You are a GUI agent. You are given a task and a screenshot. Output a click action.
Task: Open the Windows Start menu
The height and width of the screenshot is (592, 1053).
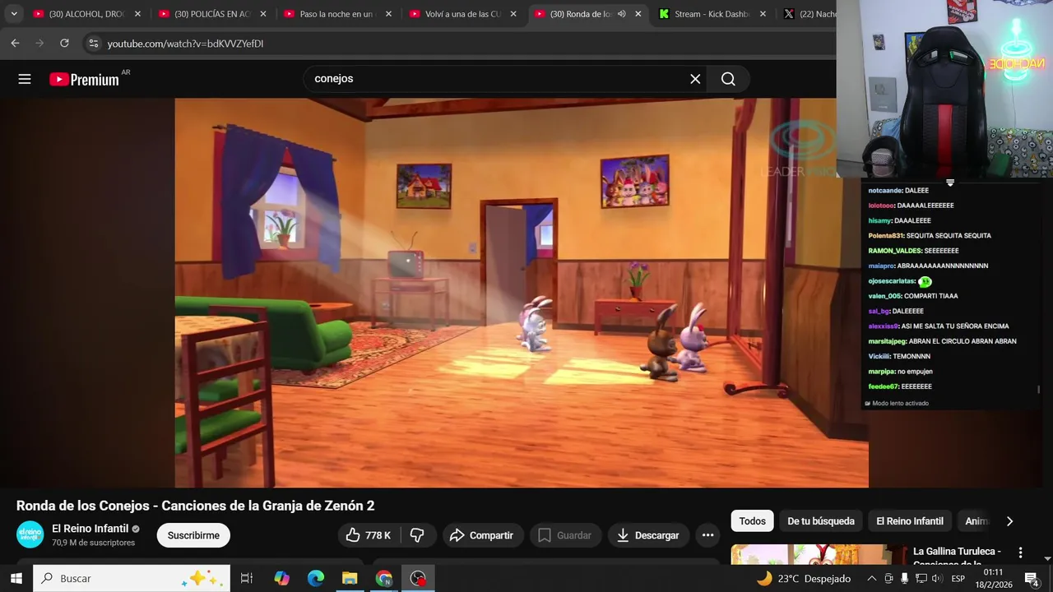tap(16, 578)
